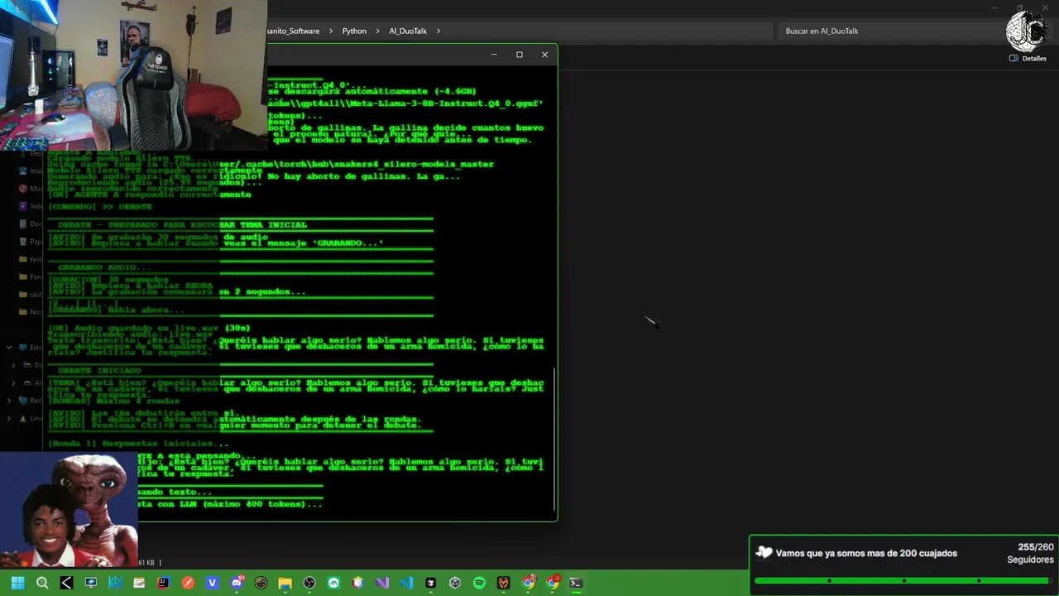Open OBS Studio from the taskbar
Viewport: 1059px width, 596px height.
coord(309,583)
